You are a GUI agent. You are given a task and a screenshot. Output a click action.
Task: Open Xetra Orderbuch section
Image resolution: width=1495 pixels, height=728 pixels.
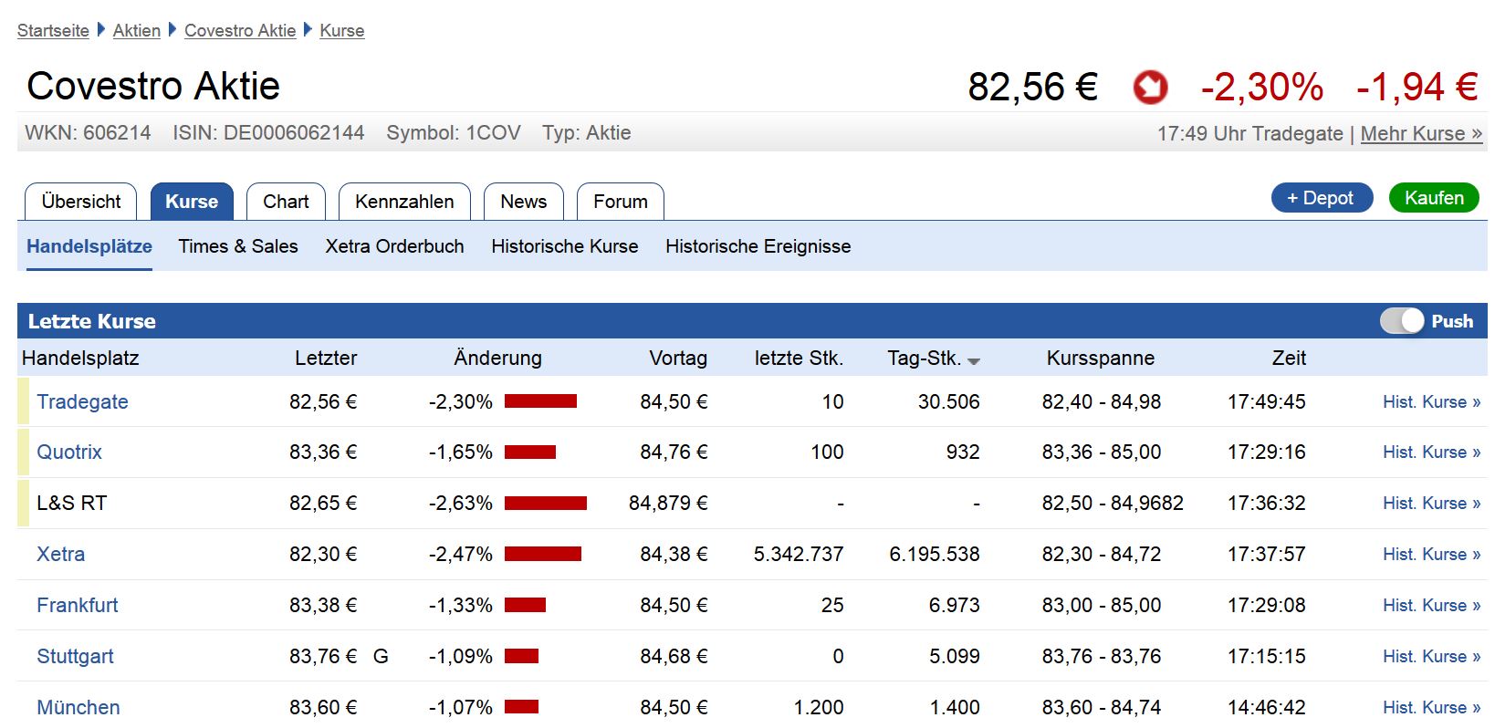click(394, 246)
